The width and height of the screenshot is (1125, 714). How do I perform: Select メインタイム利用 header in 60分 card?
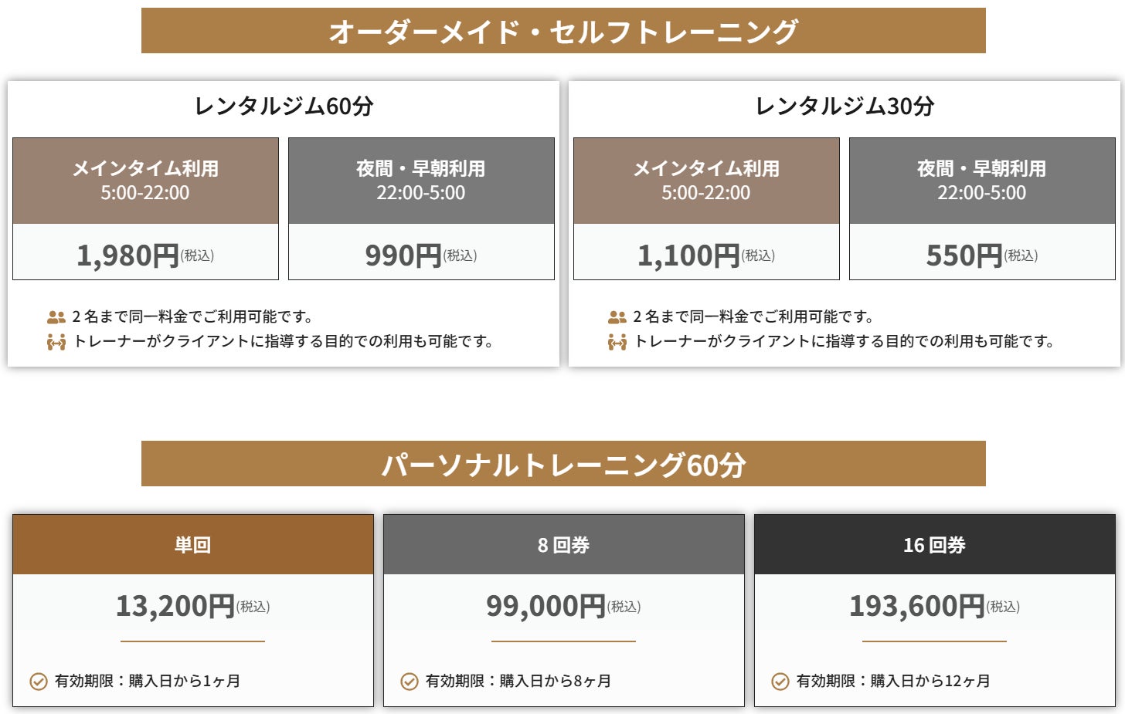(145, 181)
